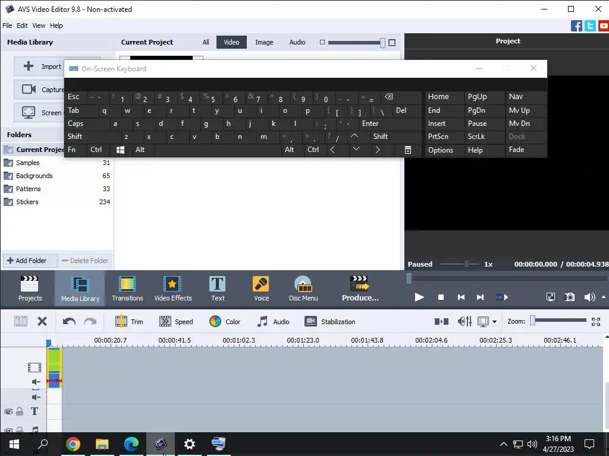This screenshot has height=456, width=609.
Task: Click the Redo arrow
Action: (90, 321)
